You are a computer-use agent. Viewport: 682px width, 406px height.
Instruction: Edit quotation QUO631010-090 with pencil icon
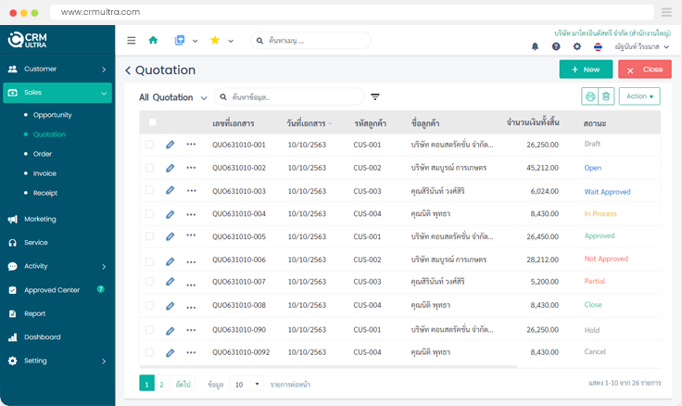coord(170,331)
